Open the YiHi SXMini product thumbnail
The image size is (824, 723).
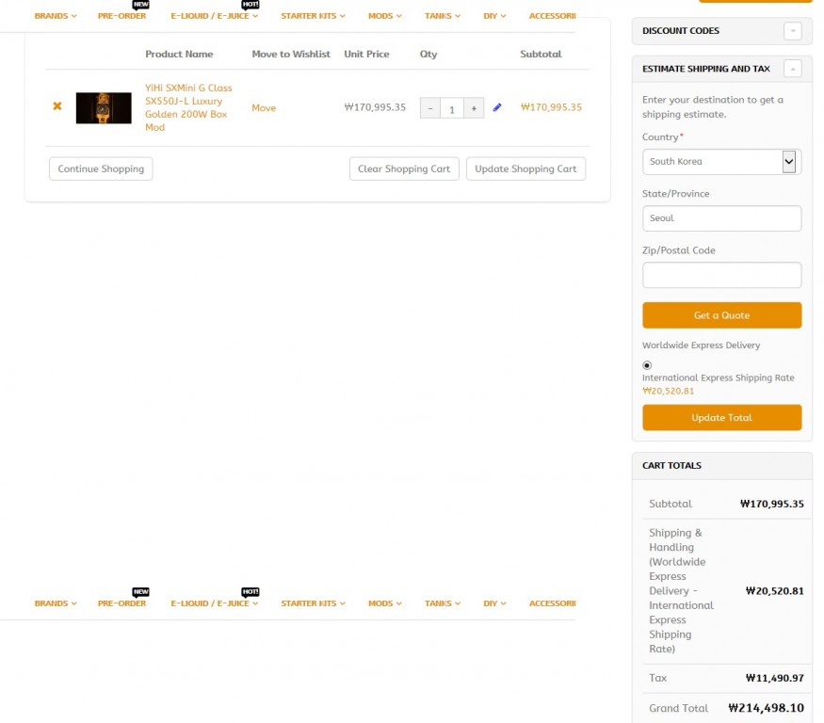pos(104,107)
